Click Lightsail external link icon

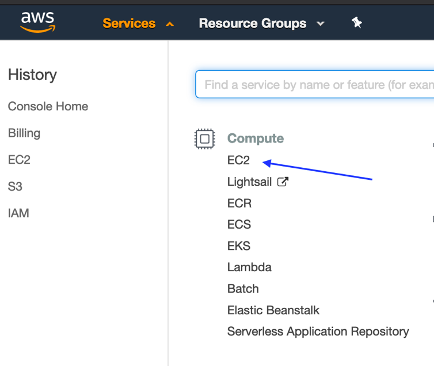(x=283, y=182)
